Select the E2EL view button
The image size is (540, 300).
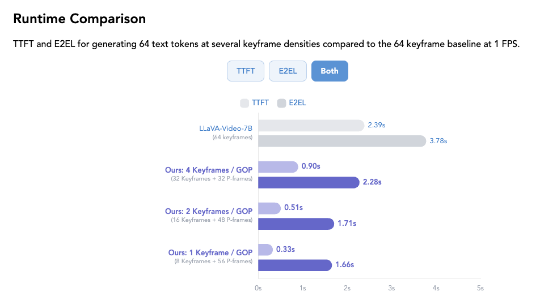pos(288,71)
